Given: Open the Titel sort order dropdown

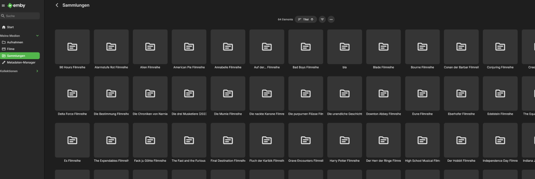Looking at the screenshot, I should click(306, 20).
